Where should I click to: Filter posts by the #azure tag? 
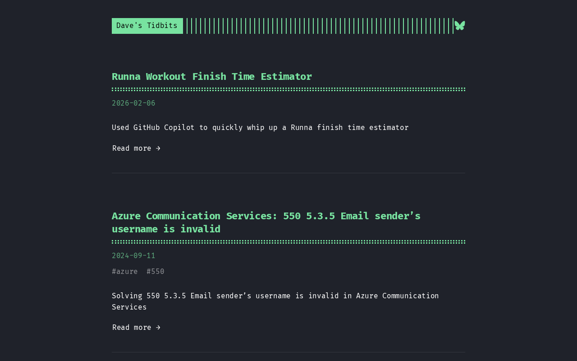[x=125, y=272]
